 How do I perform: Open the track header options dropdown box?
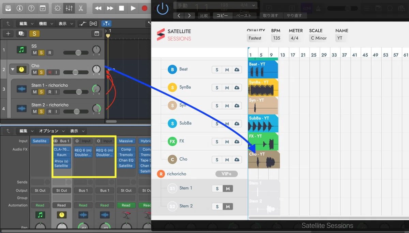(x=97, y=33)
